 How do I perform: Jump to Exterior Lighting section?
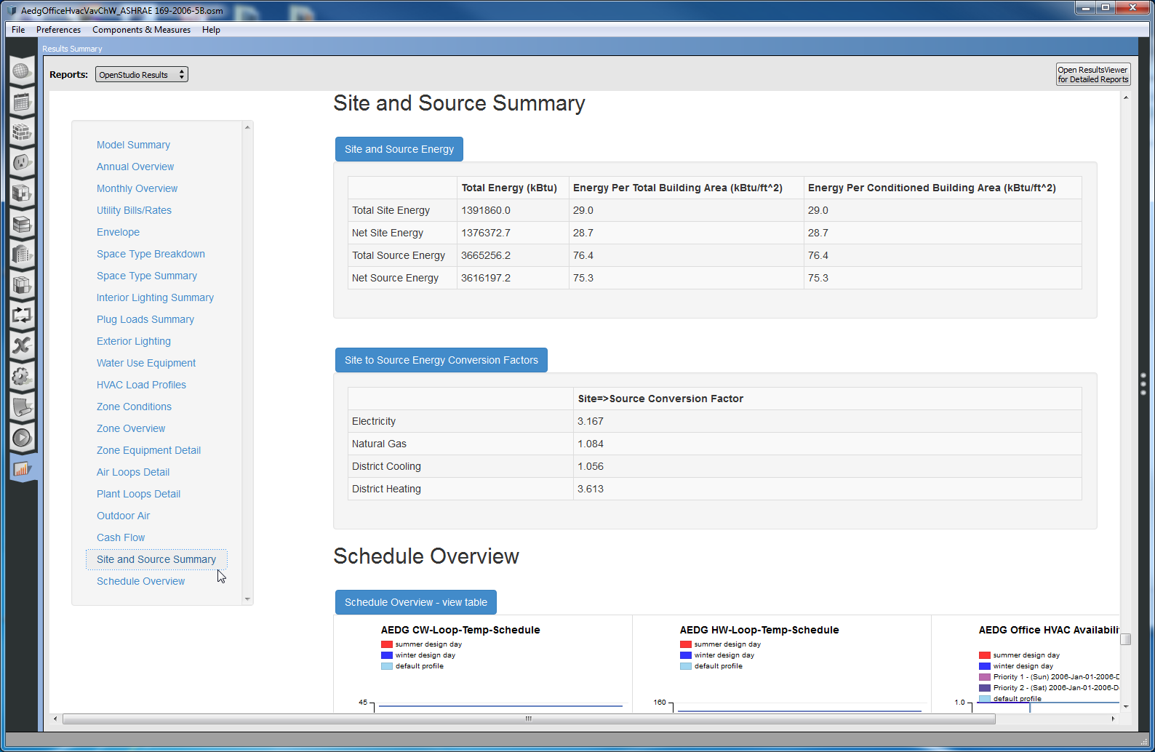(134, 341)
